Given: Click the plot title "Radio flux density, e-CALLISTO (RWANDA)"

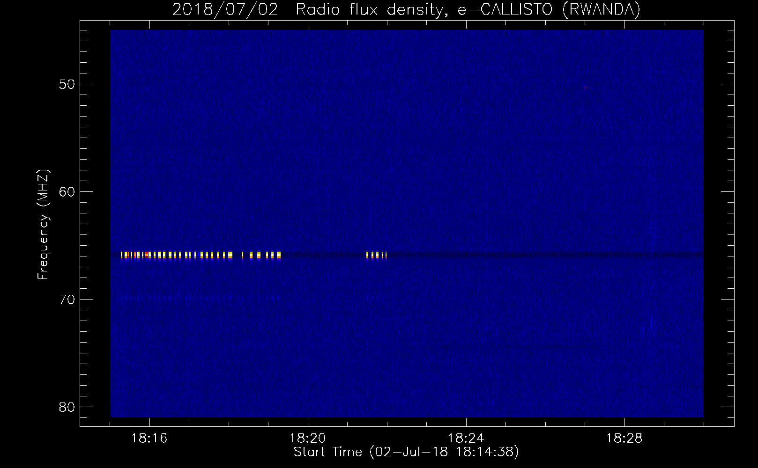Looking at the screenshot, I should pos(468,9).
